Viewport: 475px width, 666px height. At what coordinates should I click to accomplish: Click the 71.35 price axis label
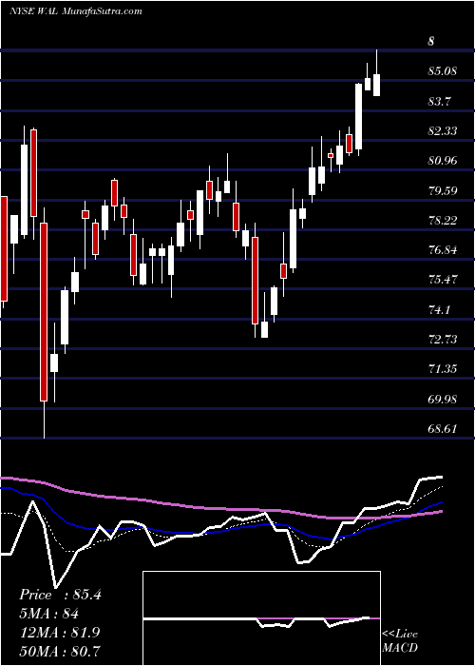[443, 369]
